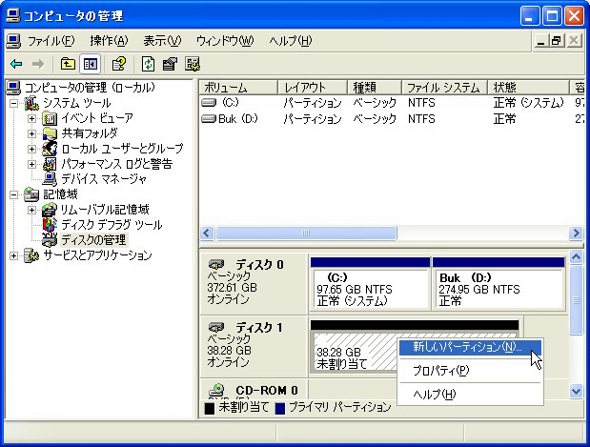Screen dimensions: 590x447
Task: Collapse the システム ツール tree node
Action: (x=14, y=103)
